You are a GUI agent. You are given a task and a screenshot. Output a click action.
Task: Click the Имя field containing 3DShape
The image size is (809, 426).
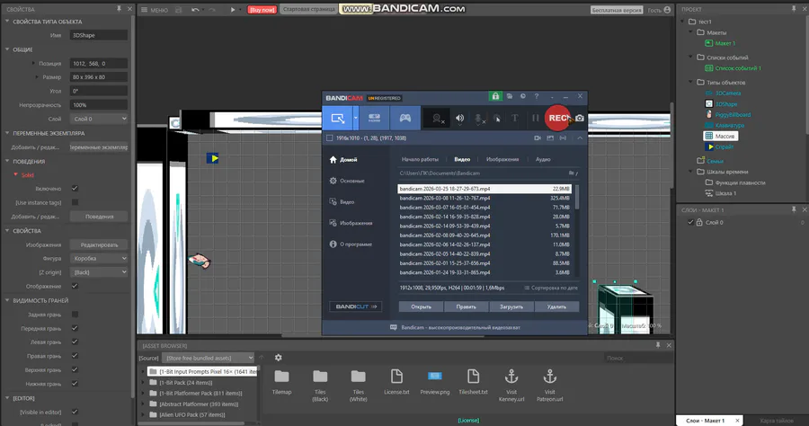tap(99, 35)
